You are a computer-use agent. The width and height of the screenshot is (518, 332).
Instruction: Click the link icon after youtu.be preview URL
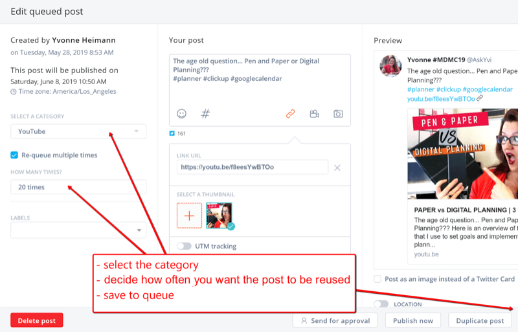[480, 98]
